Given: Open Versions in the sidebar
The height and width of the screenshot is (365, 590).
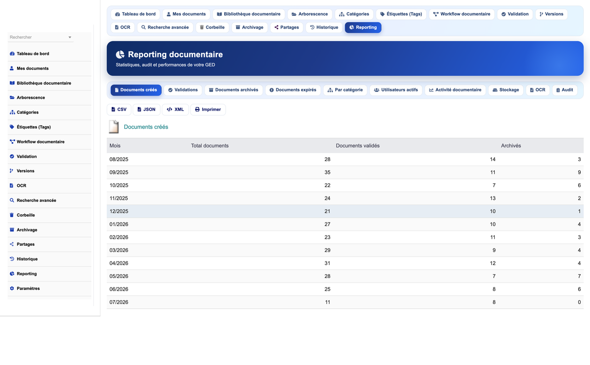Looking at the screenshot, I should 50,171.
